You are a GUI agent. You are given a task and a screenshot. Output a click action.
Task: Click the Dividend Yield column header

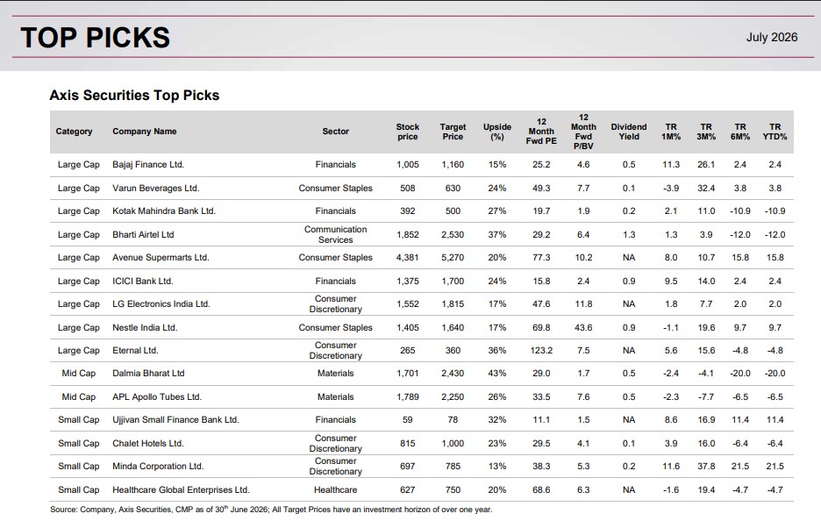[x=629, y=132]
